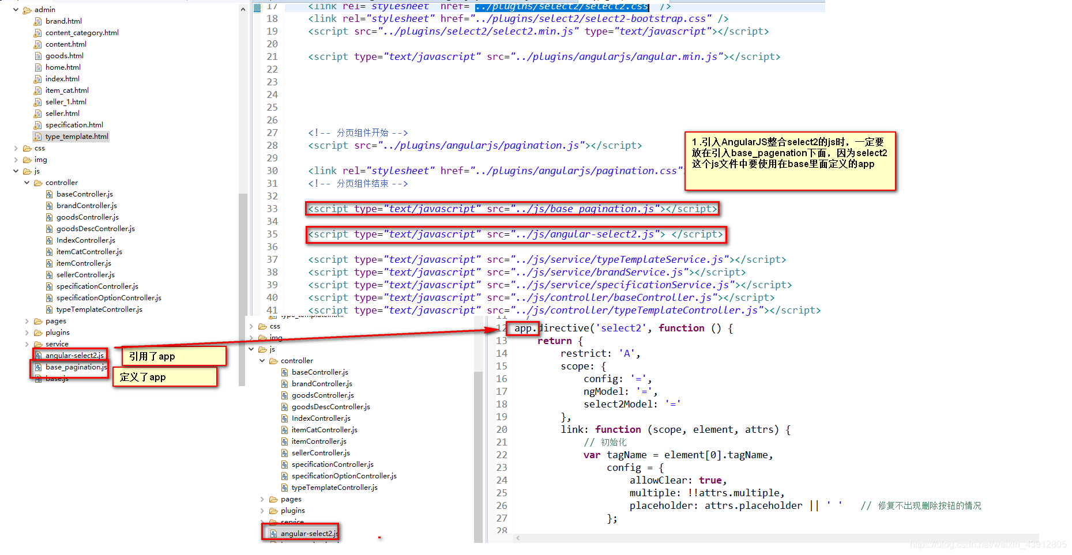This screenshot has width=1072, height=555.
Task: Click the 'restrict: A' code line
Action: (600, 354)
